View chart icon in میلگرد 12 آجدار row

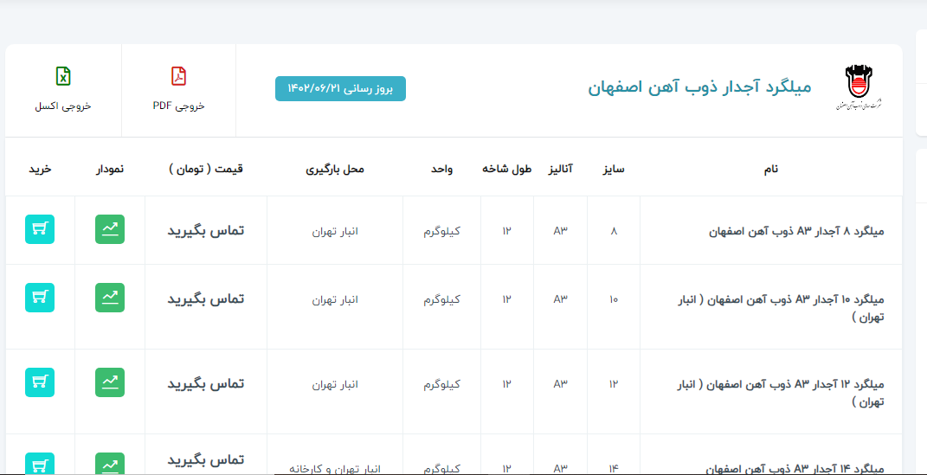click(110, 382)
